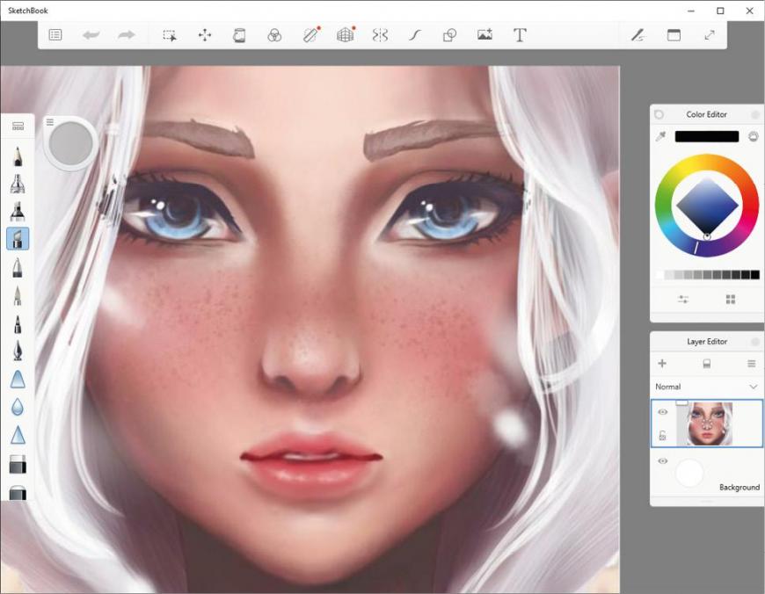Select the square-topped eraser brush
The height and width of the screenshot is (594, 765).
click(18, 464)
